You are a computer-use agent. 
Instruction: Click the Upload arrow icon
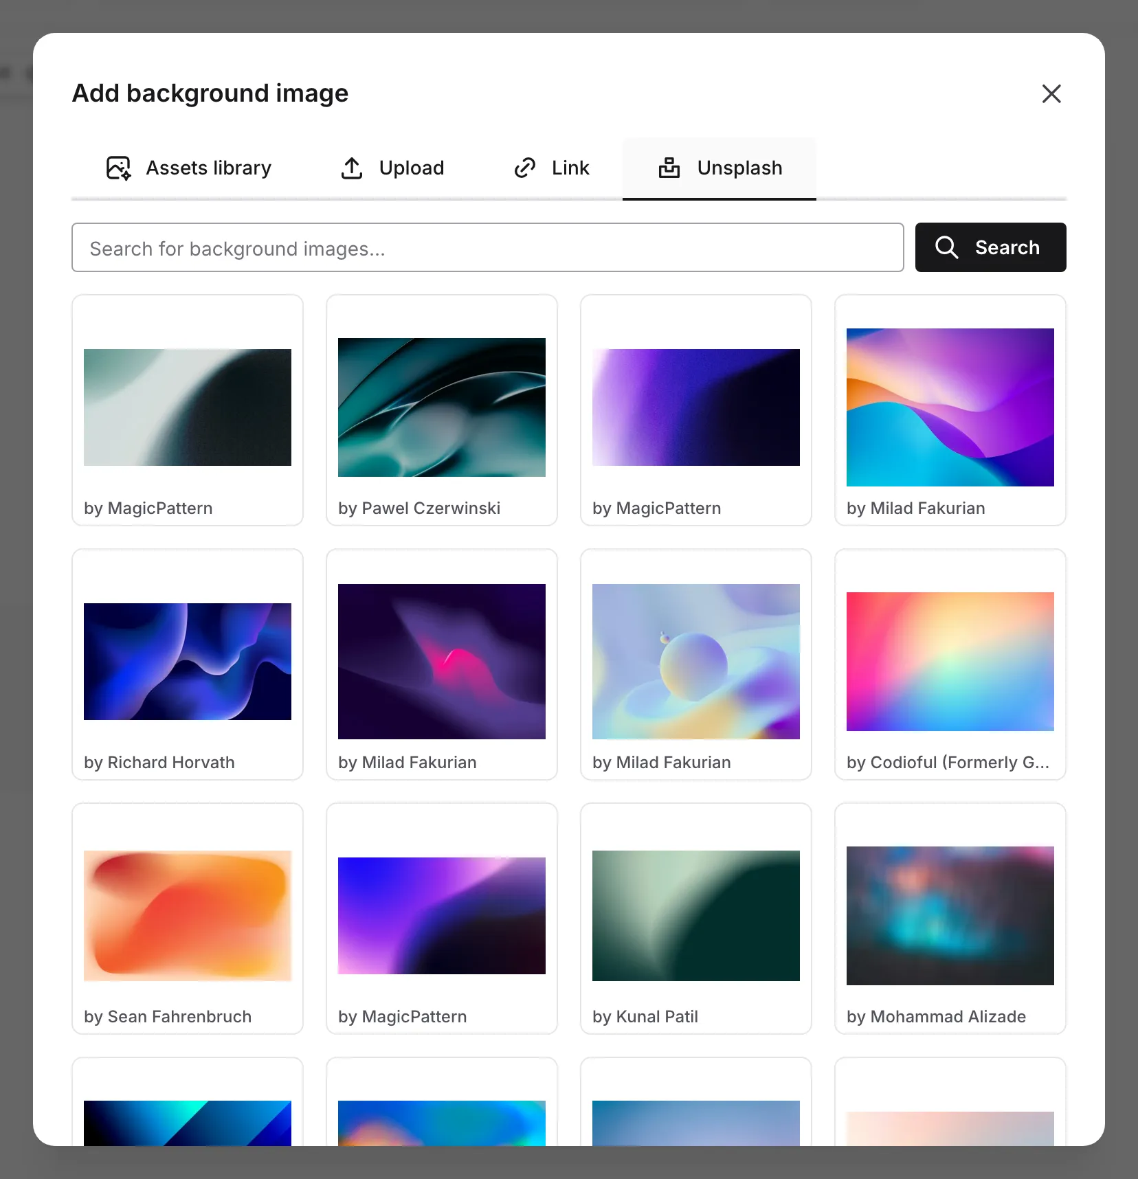pyautogui.click(x=352, y=168)
